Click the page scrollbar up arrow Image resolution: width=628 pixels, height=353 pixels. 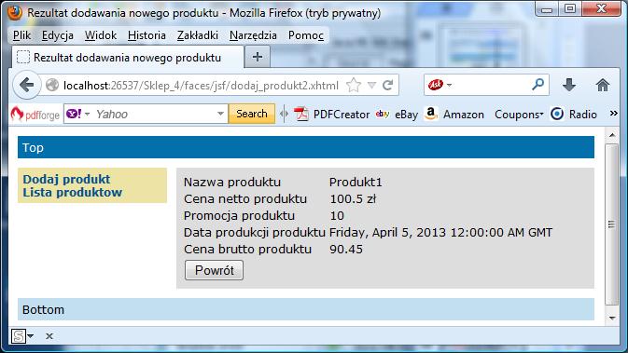tap(612, 135)
